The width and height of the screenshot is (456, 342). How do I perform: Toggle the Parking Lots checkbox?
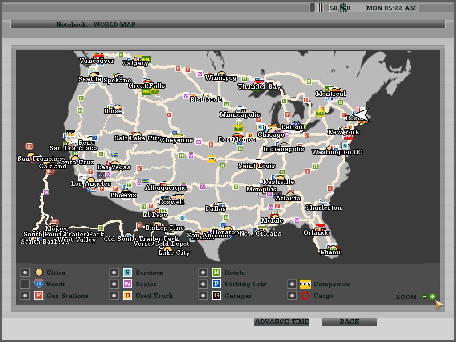(203, 284)
